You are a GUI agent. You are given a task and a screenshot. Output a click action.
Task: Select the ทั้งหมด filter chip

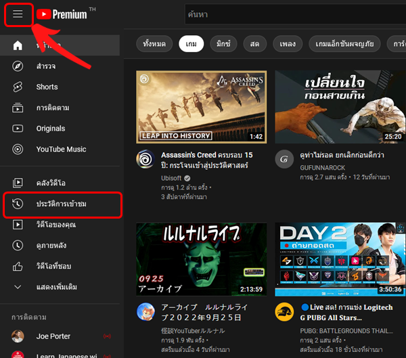pyautogui.click(x=154, y=44)
